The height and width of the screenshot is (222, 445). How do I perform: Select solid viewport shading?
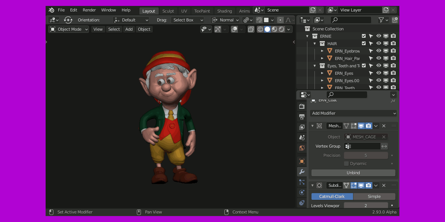[267, 29]
